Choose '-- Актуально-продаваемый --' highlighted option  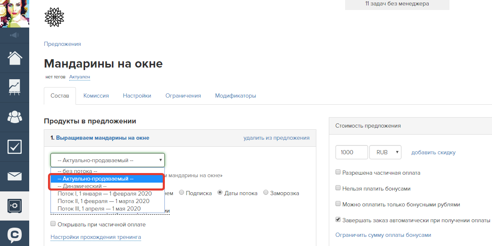click(x=108, y=178)
